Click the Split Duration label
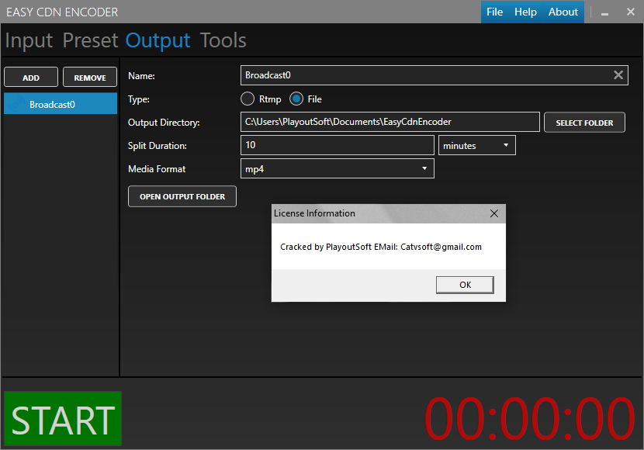The width and height of the screenshot is (644, 450). point(157,146)
